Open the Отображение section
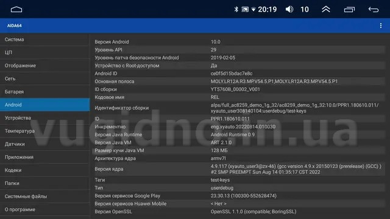 point(45,66)
